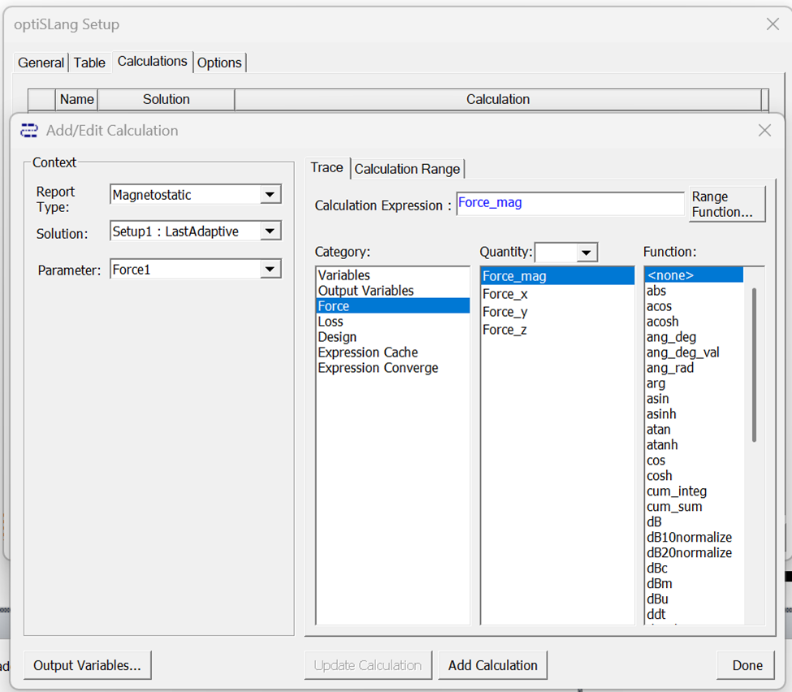Open the Quantity filter dropdown

click(586, 253)
